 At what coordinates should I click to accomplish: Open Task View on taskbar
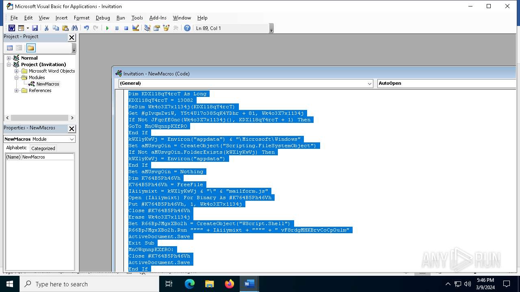[169, 284]
